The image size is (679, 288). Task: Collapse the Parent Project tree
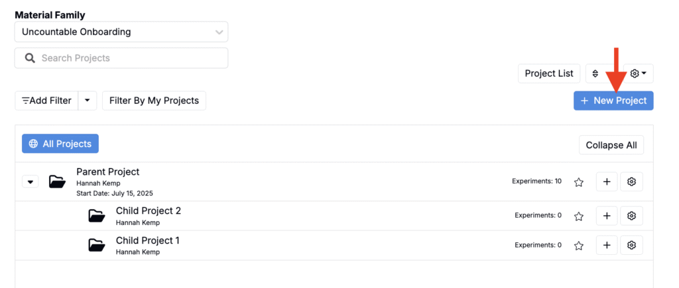pos(31,182)
